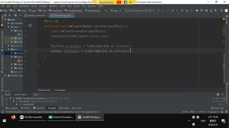Toggle tool window bars icon in status bar
This screenshot has width=229, height=128.
[x=3, y=112]
